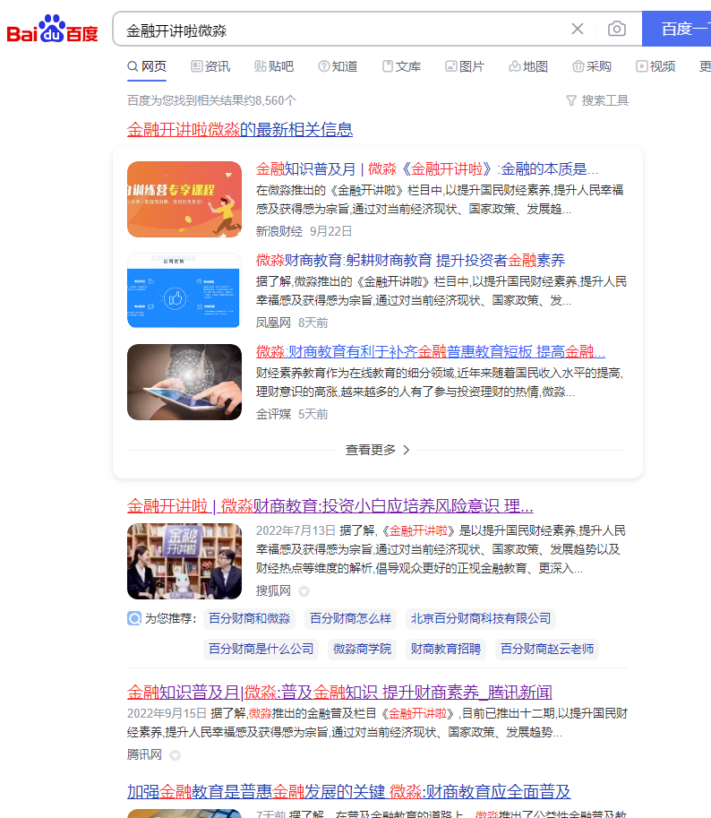
Task: Click in the search input field
Action: click(x=344, y=30)
